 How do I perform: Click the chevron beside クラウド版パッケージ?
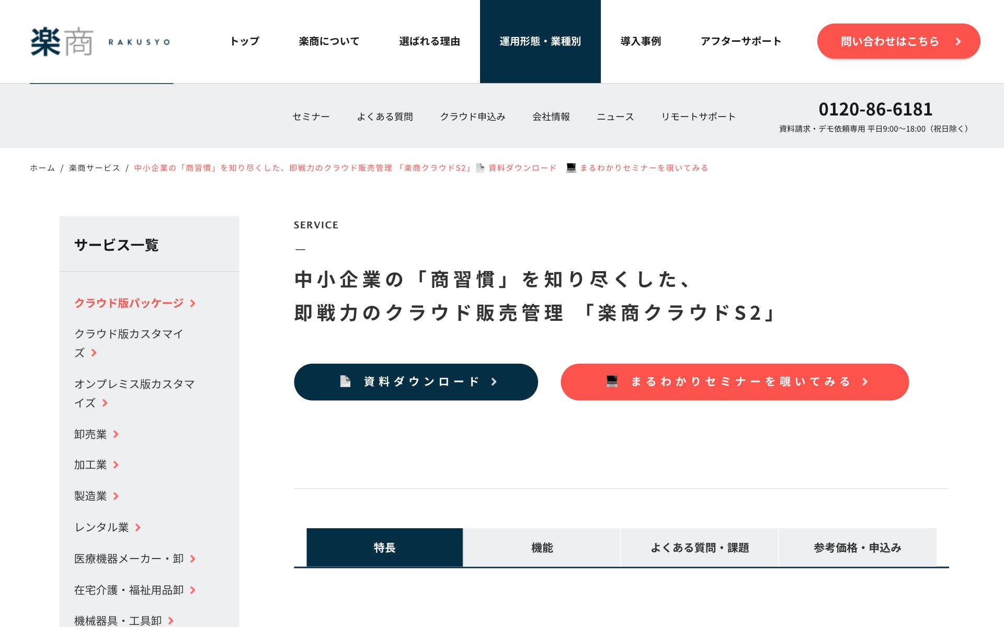click(193, 303)
